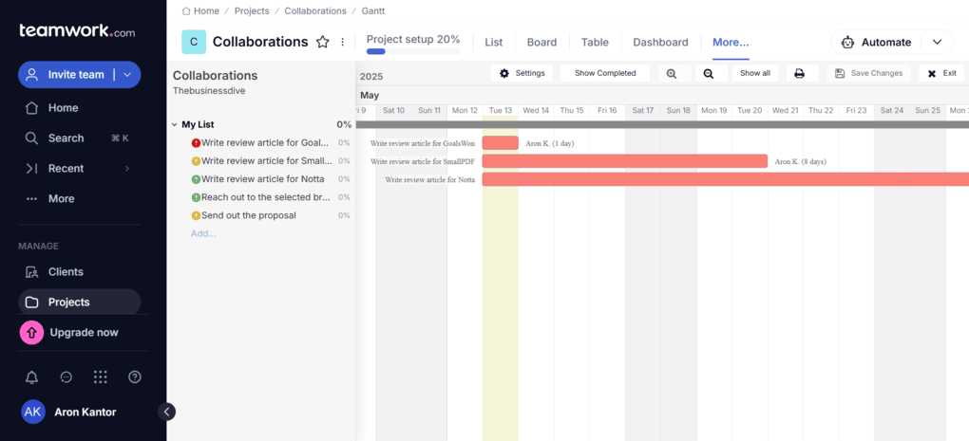Click green priority icon for Notta task
This screenshot has width=969, height=441.
coord(196,179)
